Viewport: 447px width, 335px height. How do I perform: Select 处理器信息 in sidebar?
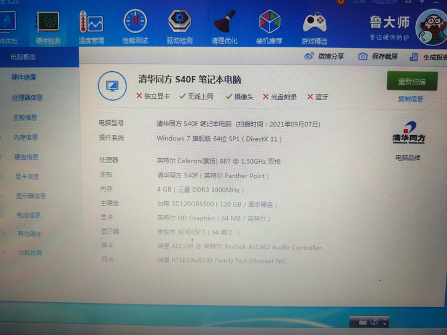[28, 98]
